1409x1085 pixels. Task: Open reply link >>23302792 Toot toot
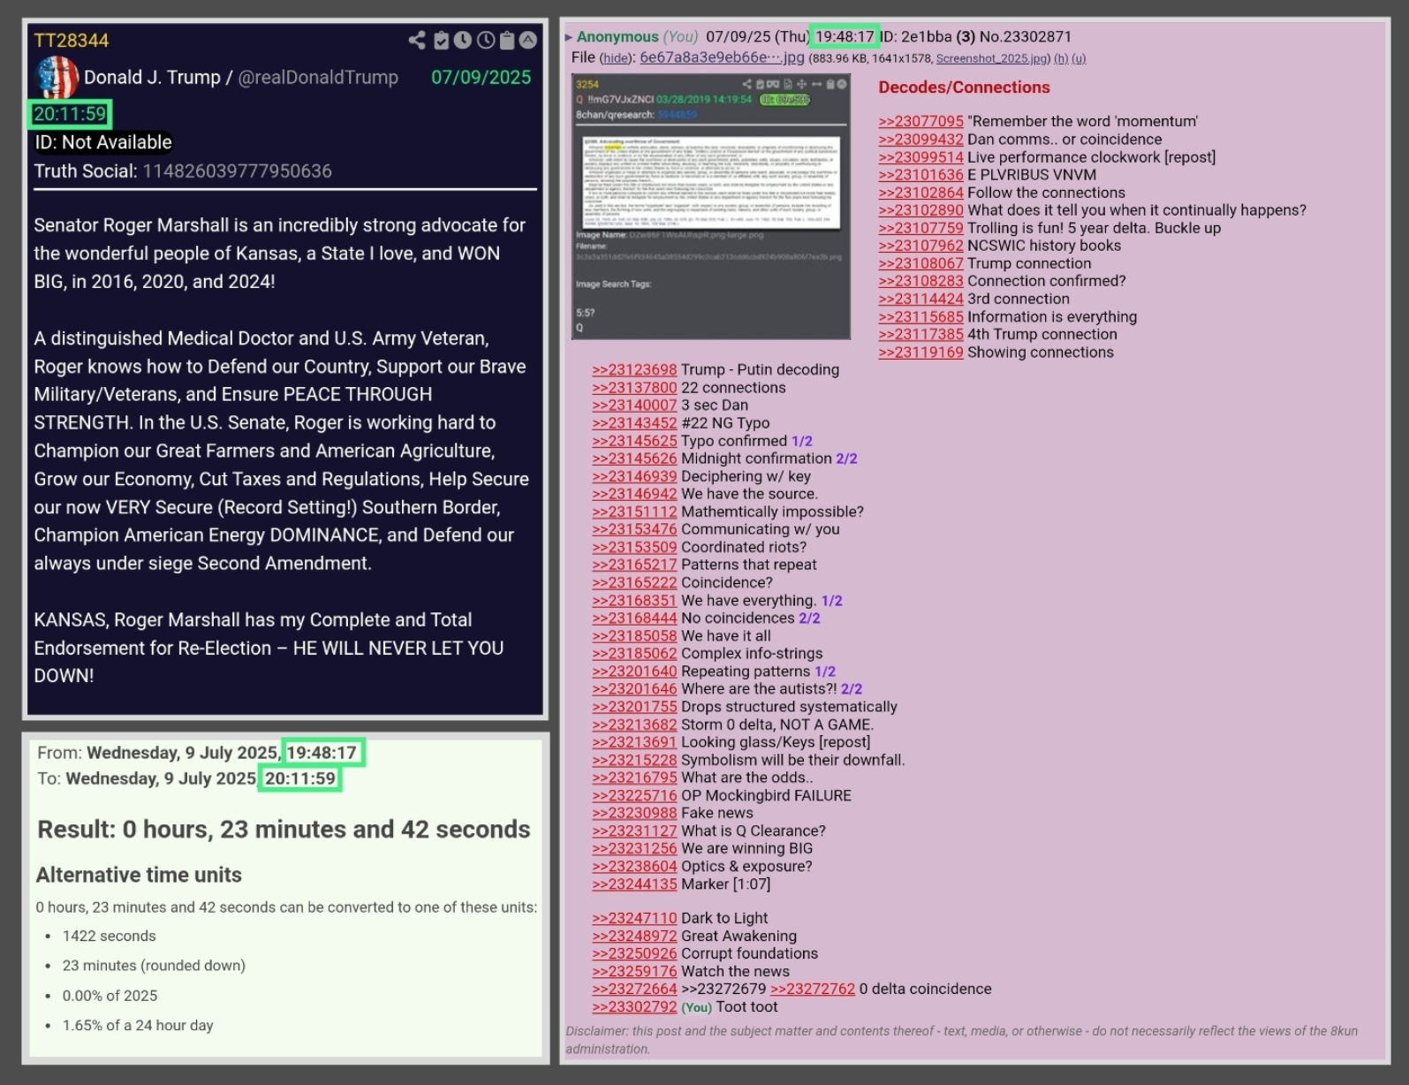click(x=634, y=1006)
